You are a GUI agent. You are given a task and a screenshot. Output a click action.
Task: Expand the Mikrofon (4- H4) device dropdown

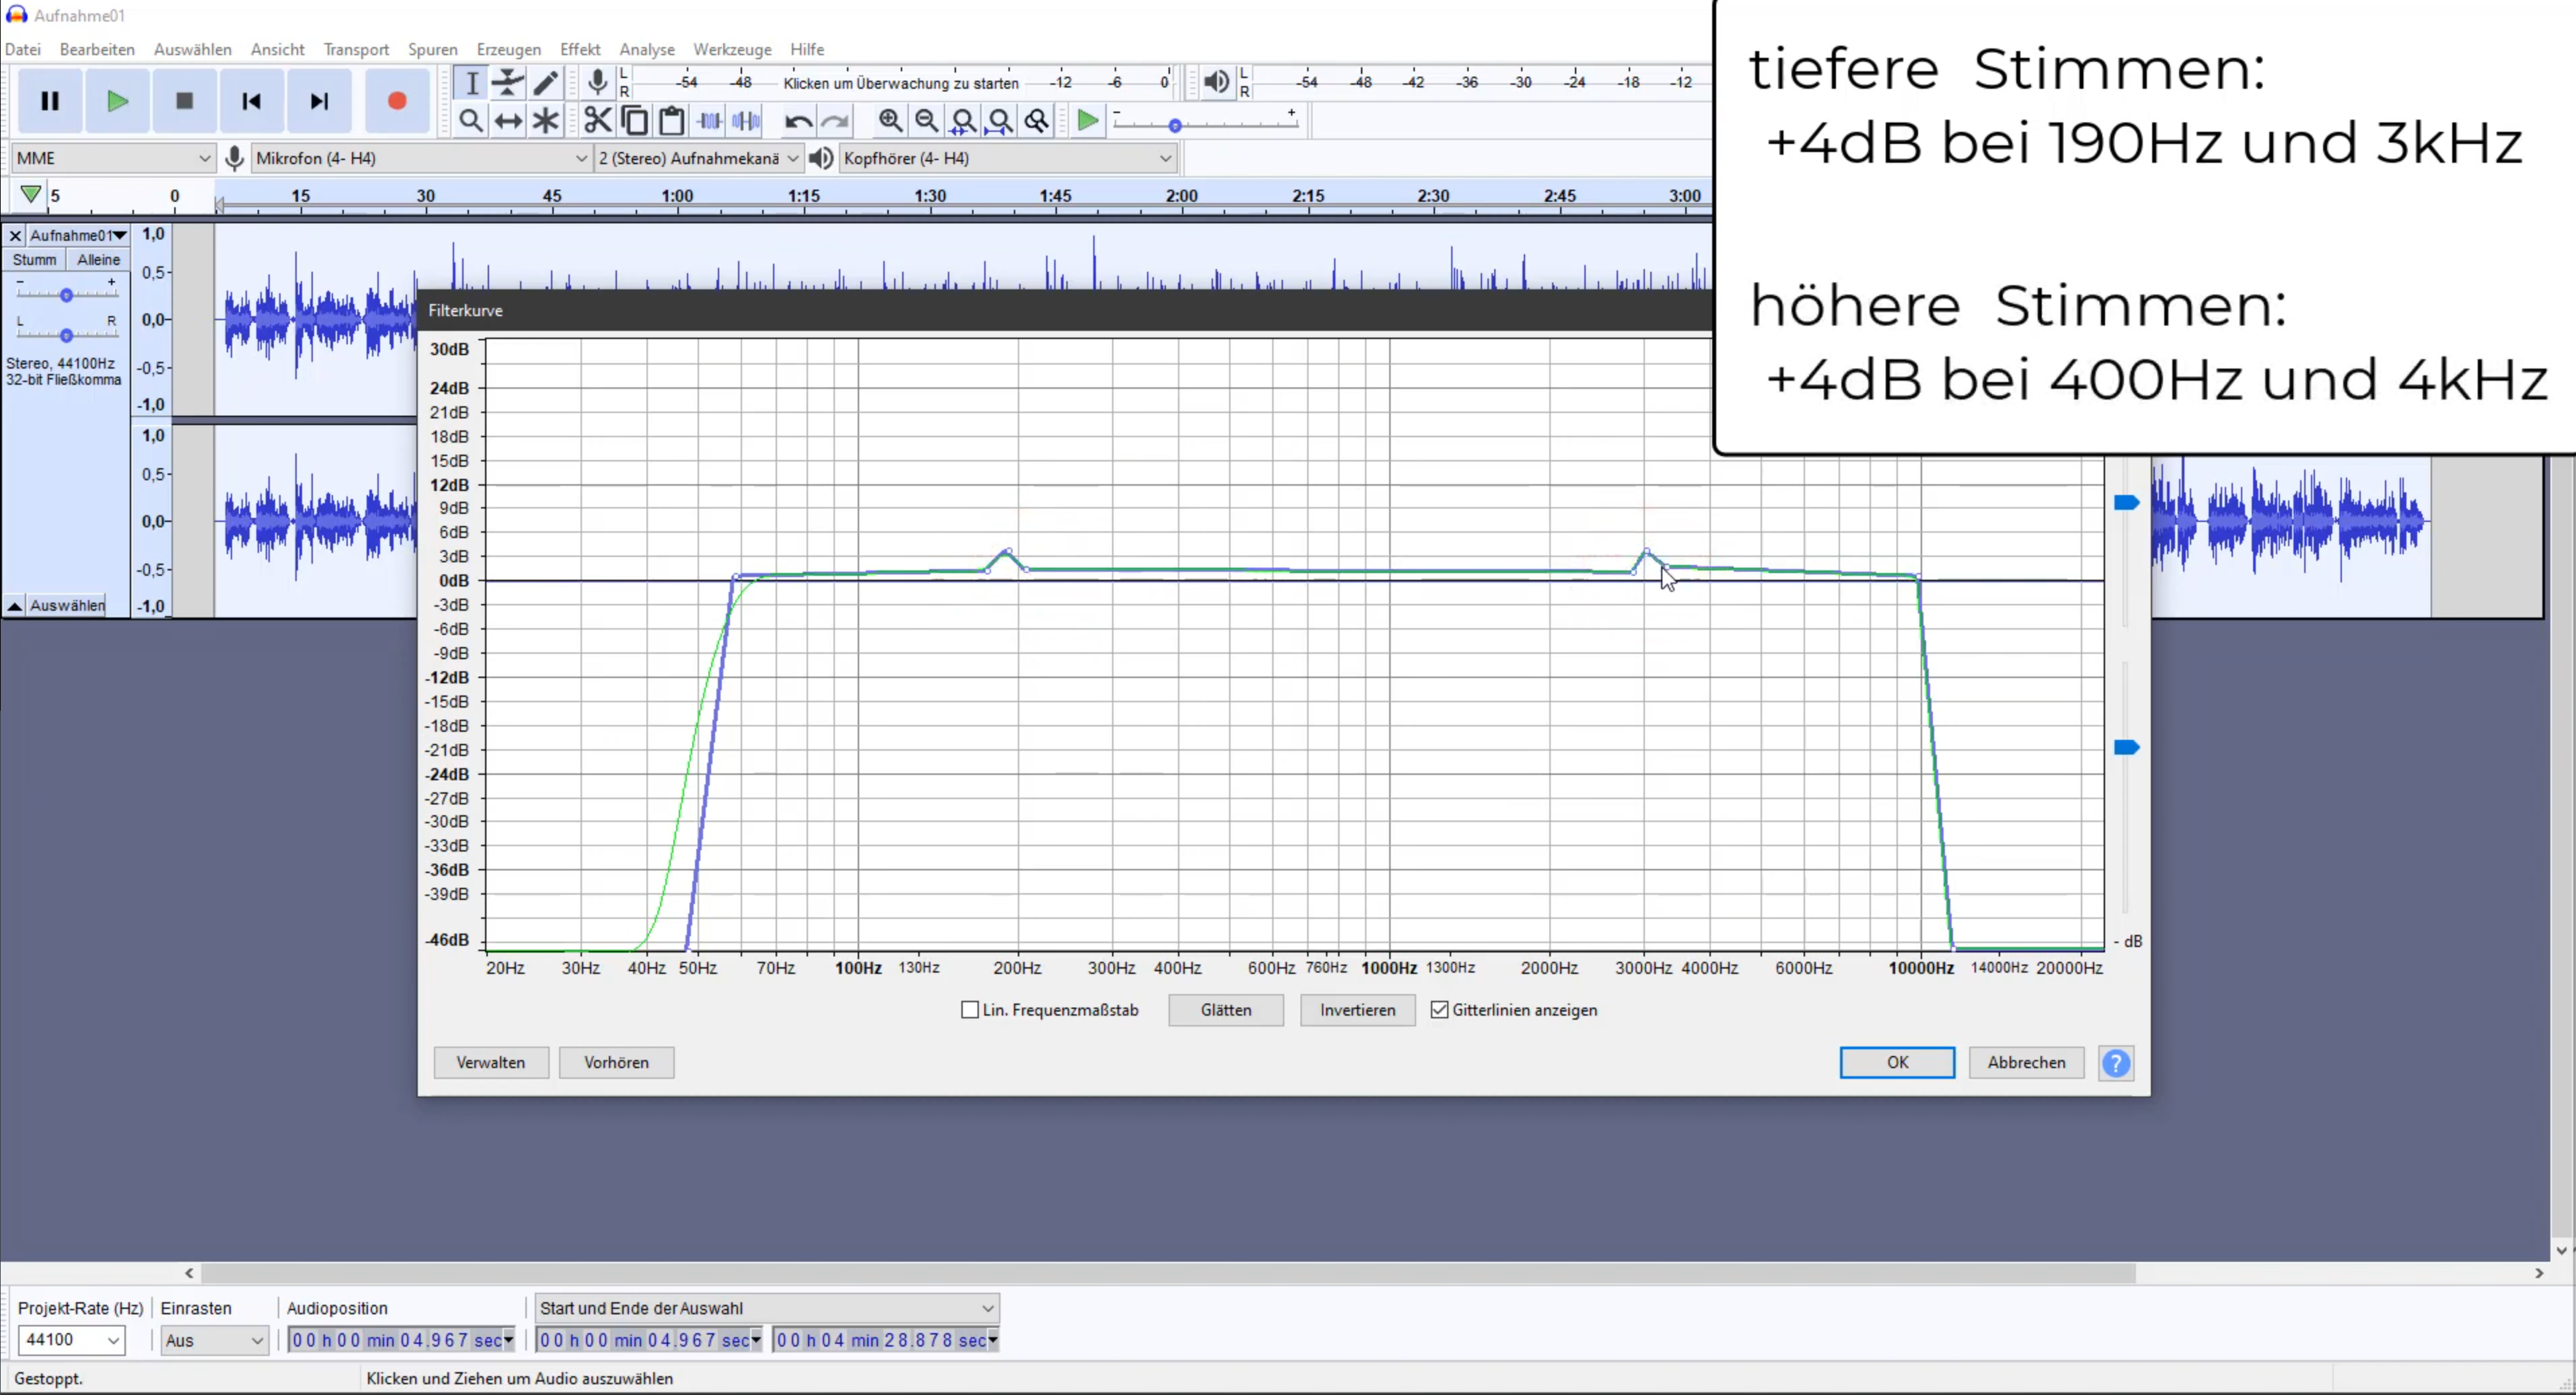click(x=421, y=158)
